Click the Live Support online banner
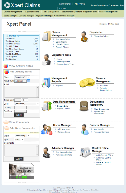This screenshot has width=126, height=193. (22, 171)
